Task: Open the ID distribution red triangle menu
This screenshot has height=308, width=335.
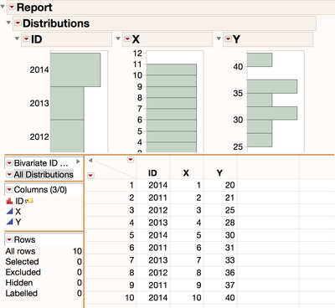Action: (x=26, y=38)
